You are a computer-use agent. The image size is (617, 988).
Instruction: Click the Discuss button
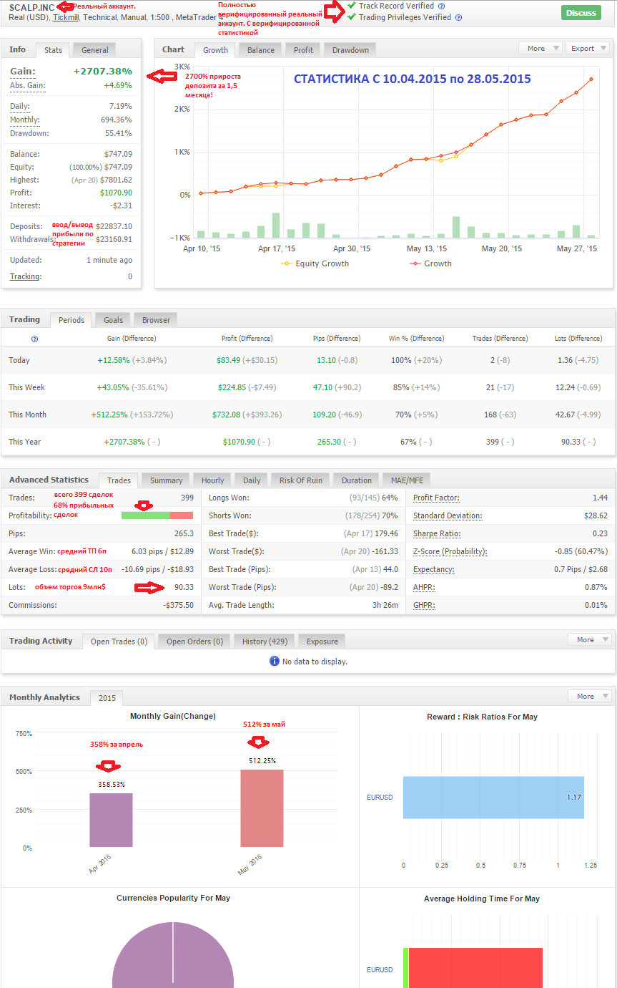(581, 12)
